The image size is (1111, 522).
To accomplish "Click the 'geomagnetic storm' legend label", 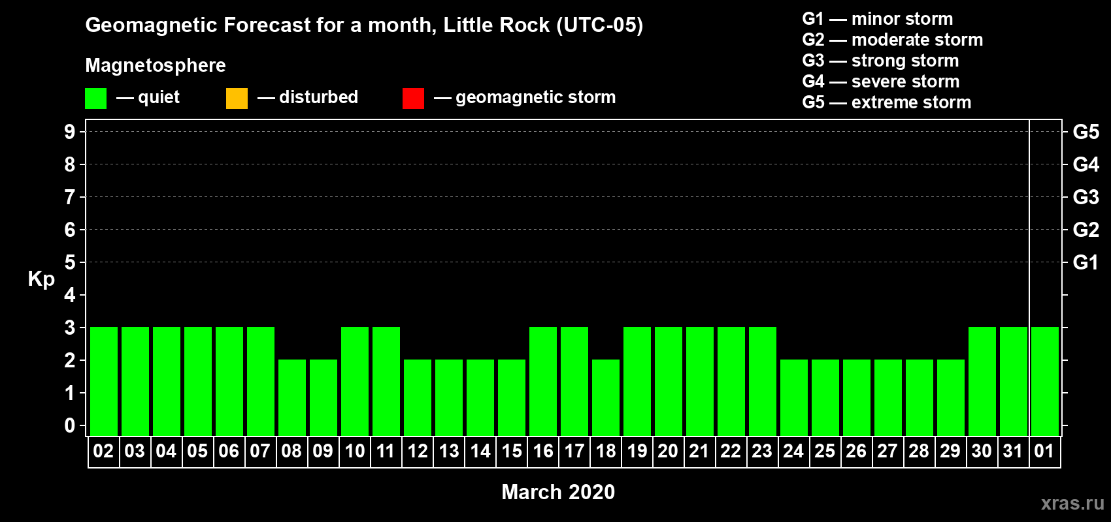I will [x=536, y=98].
